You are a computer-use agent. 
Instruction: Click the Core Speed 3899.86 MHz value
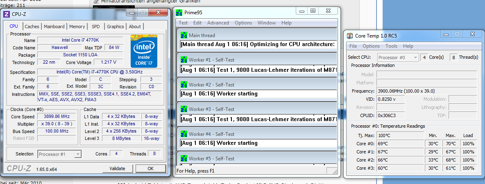pos(56,117)
